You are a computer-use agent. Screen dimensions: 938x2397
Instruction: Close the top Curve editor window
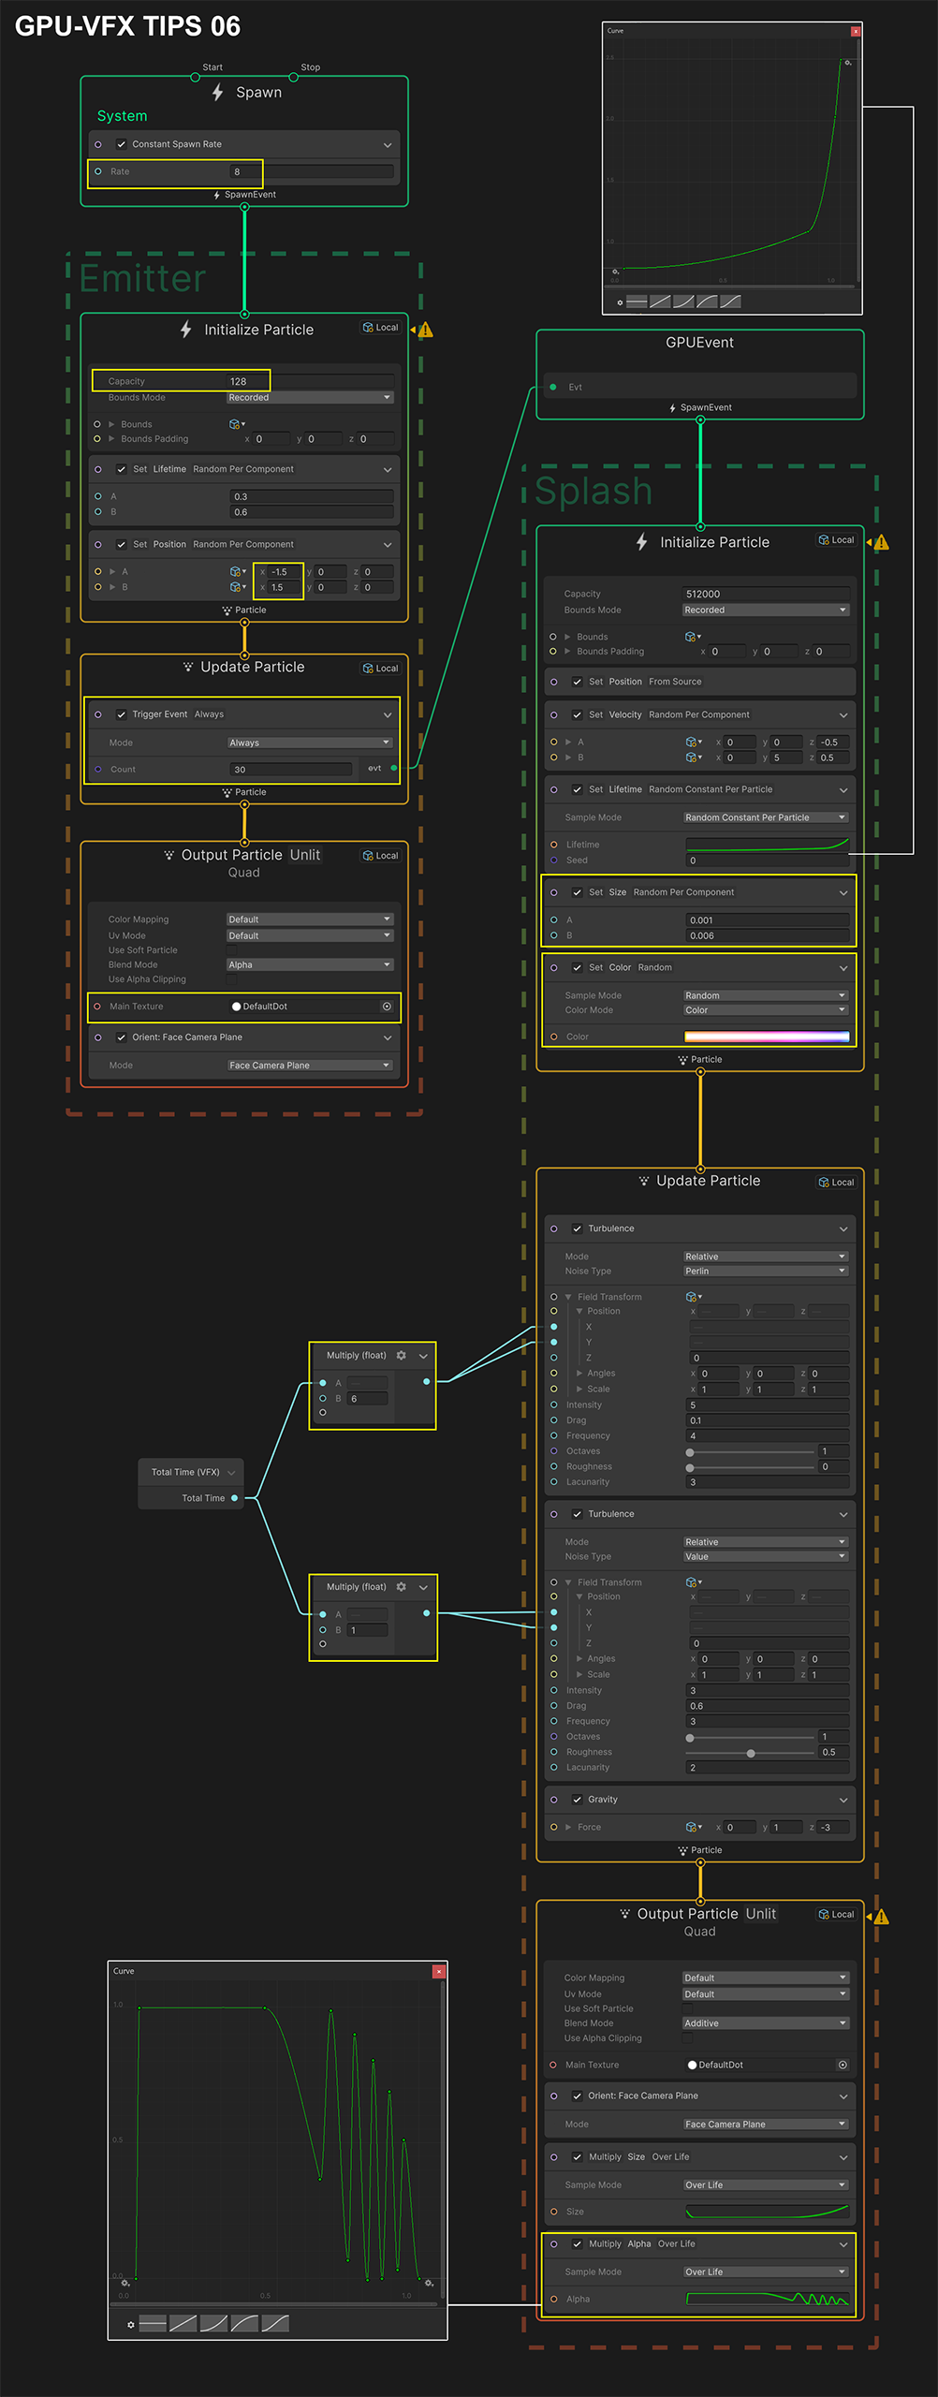855,31
